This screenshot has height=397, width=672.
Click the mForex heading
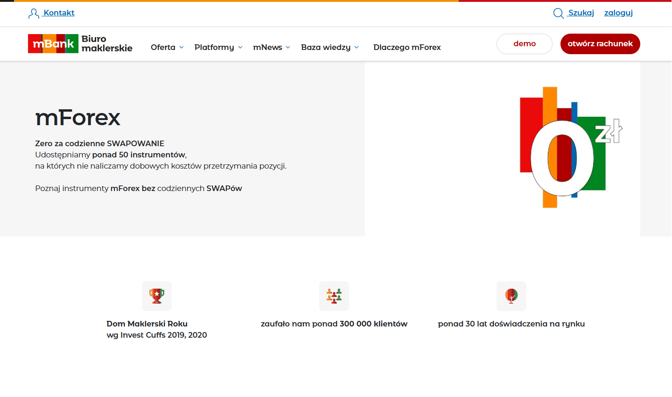pyautogui.click(x=78, y=117)
